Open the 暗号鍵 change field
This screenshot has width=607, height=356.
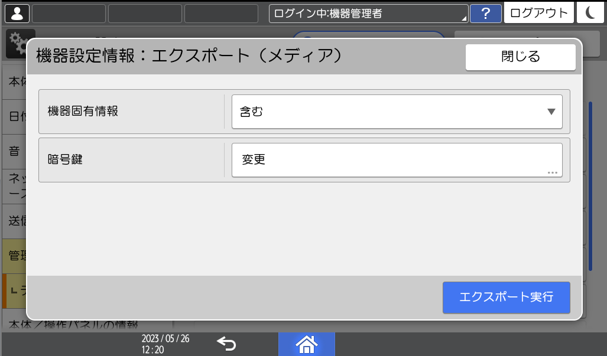click(x=397, y=159)
